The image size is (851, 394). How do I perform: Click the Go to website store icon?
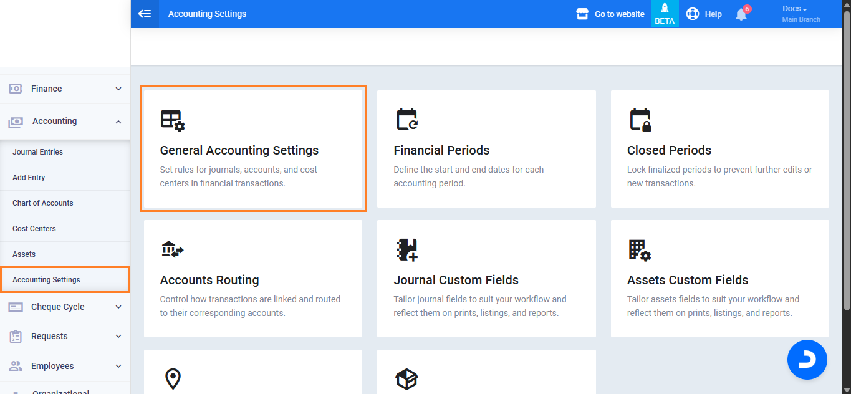tap(582, 14)
